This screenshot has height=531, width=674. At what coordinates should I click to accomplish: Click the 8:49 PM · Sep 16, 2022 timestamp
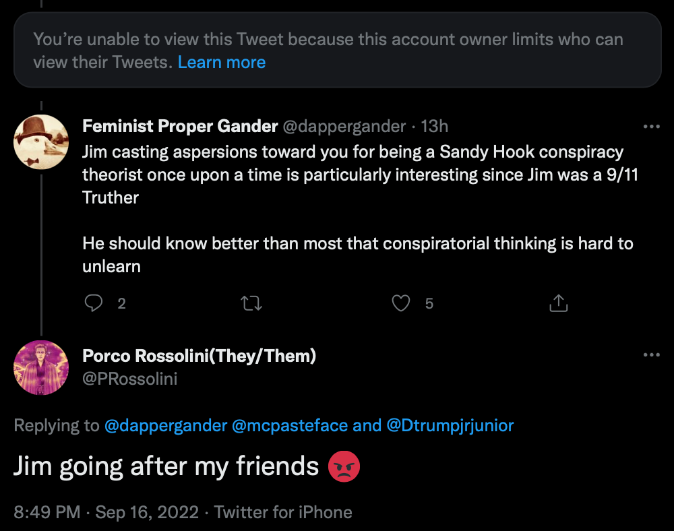click(106, 512)
